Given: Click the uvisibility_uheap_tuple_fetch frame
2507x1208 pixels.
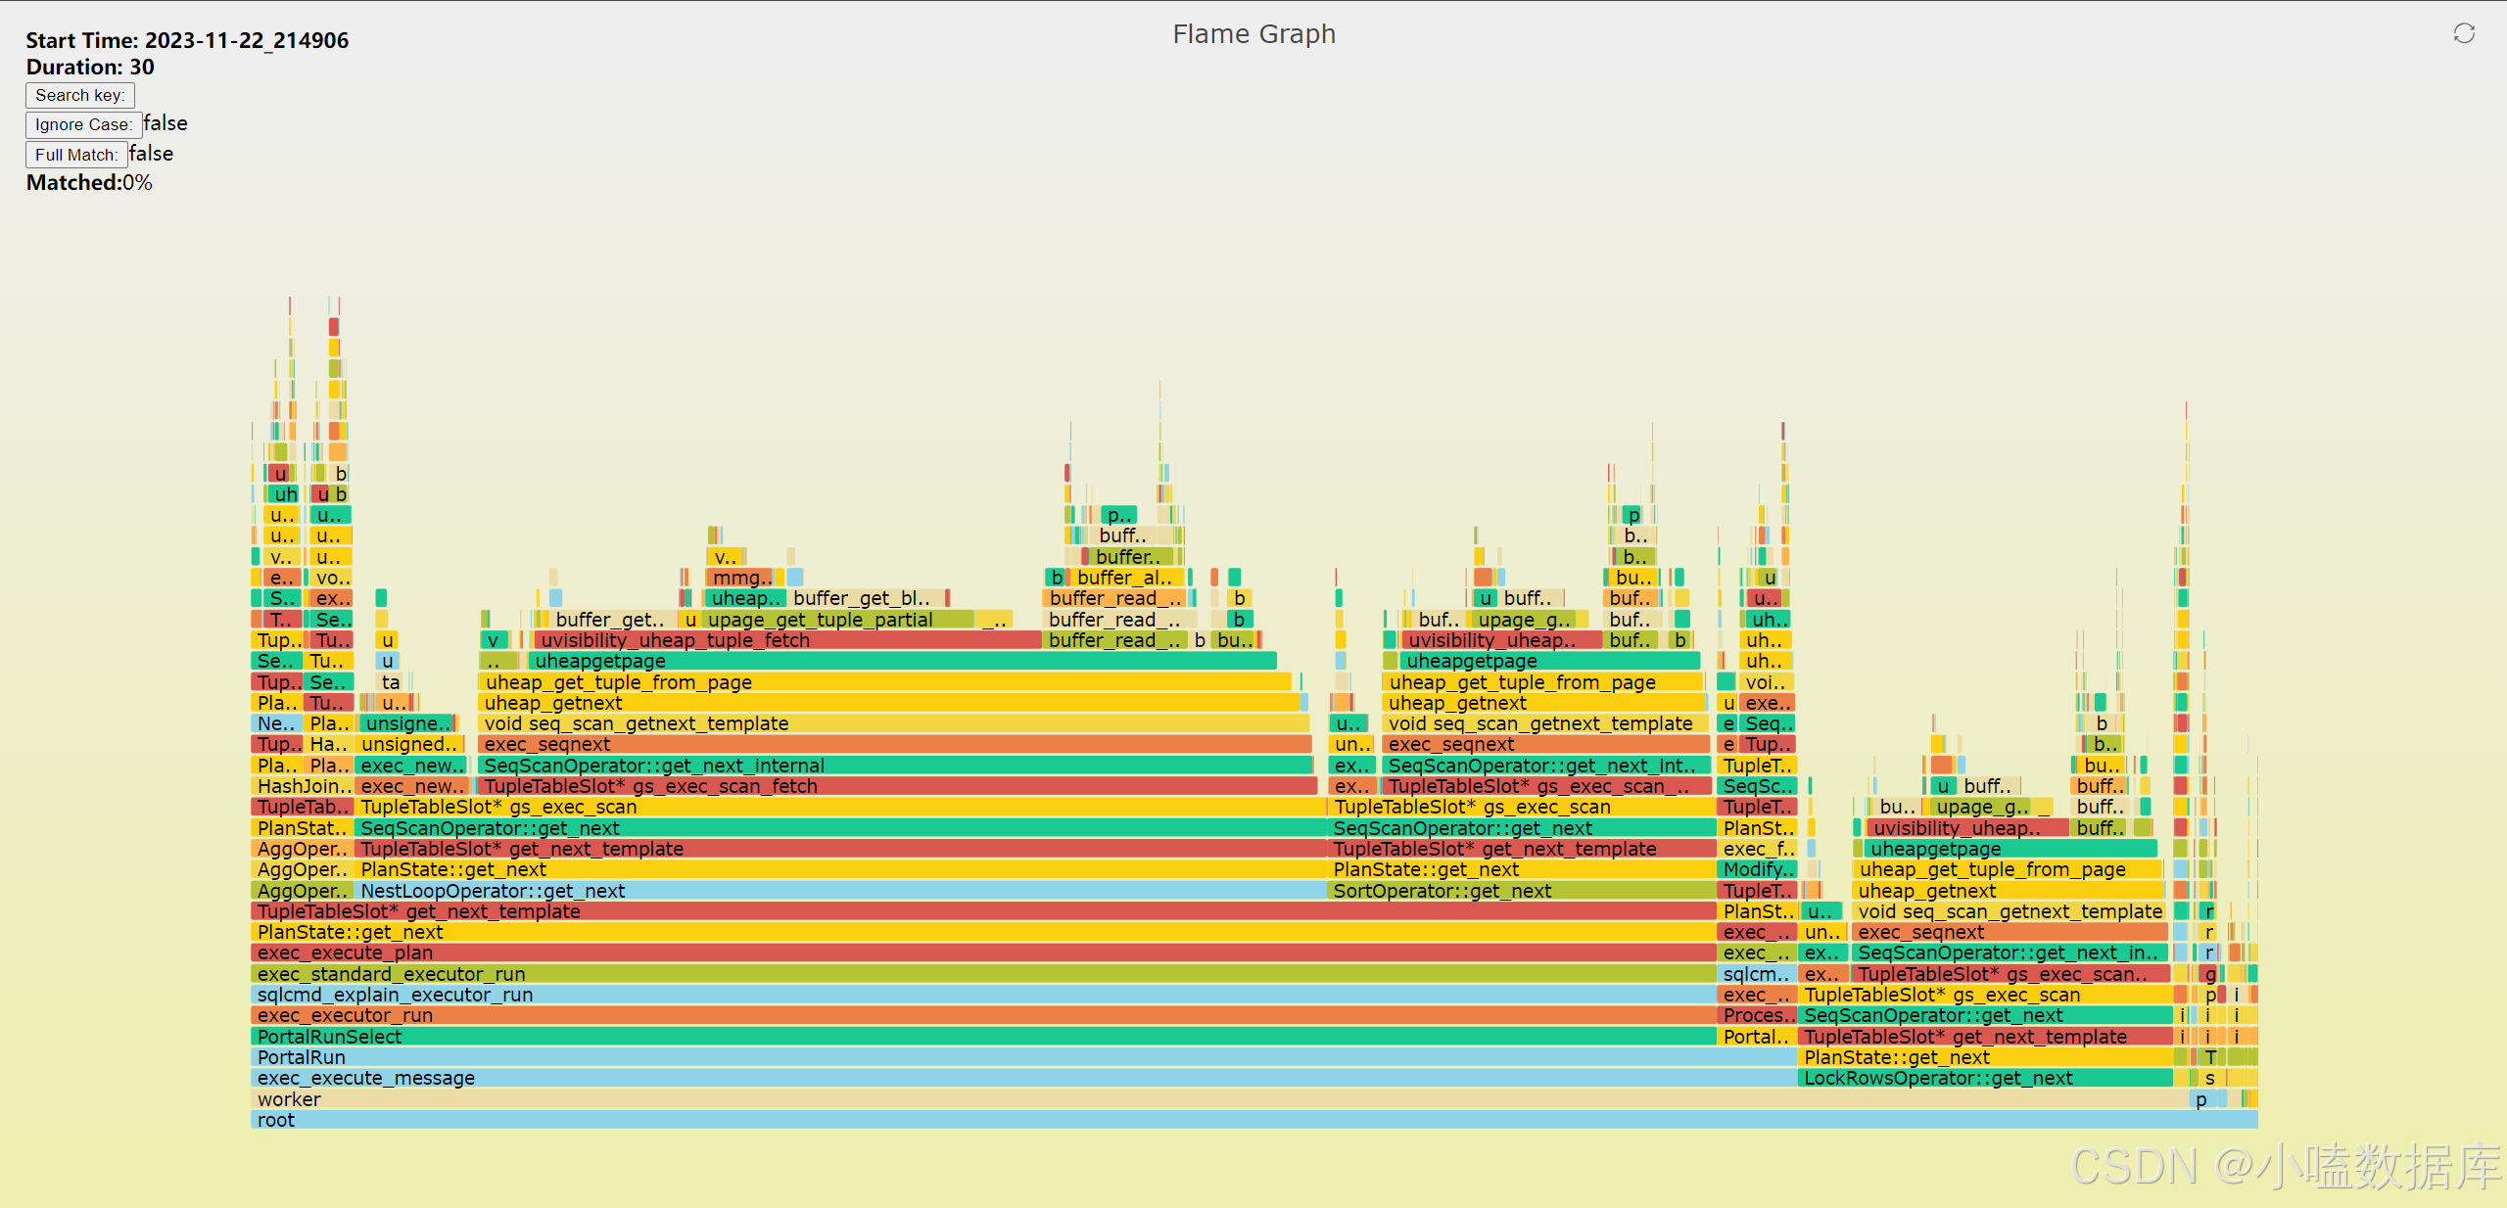Looking at the screenshot, I should click(x=787, y=640).
